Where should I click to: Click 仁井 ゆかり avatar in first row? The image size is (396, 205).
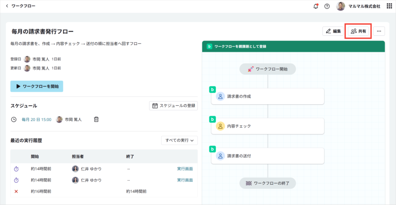coord(76,169)
